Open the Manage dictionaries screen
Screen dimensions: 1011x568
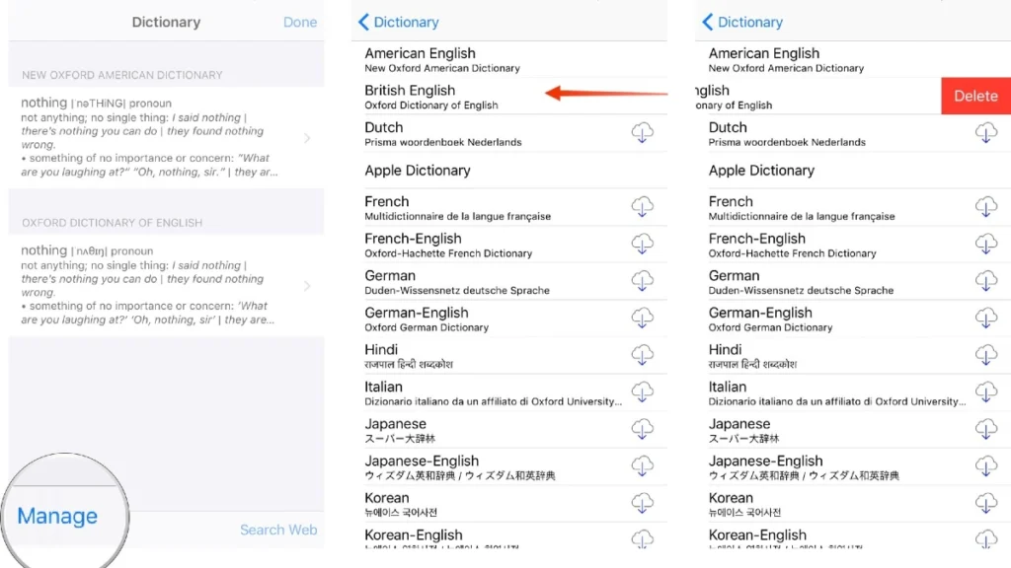click(57, 515)
